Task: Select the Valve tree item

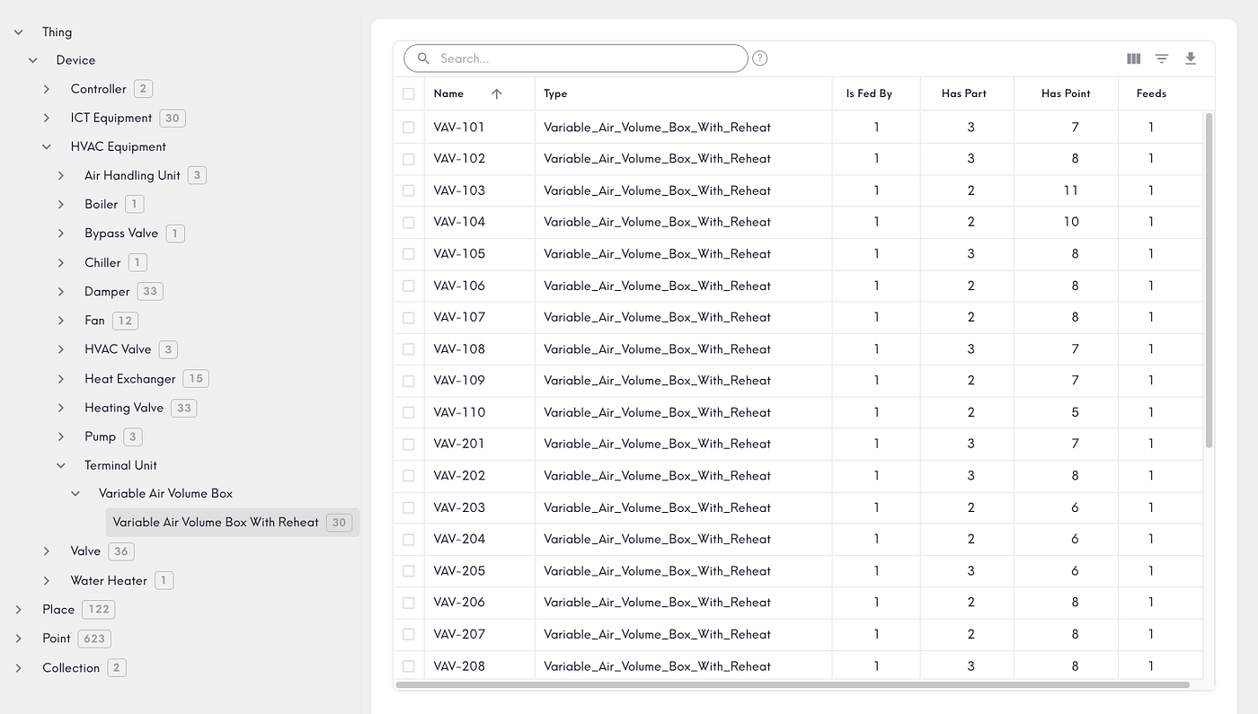Action: coord(85,551)
